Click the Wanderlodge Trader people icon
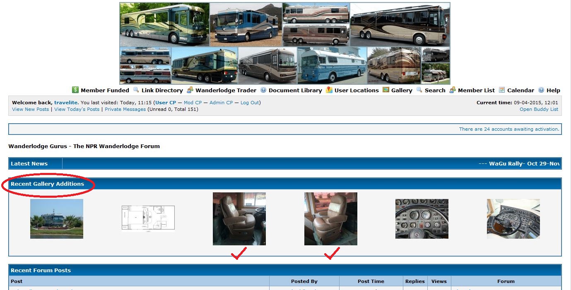 190,90
